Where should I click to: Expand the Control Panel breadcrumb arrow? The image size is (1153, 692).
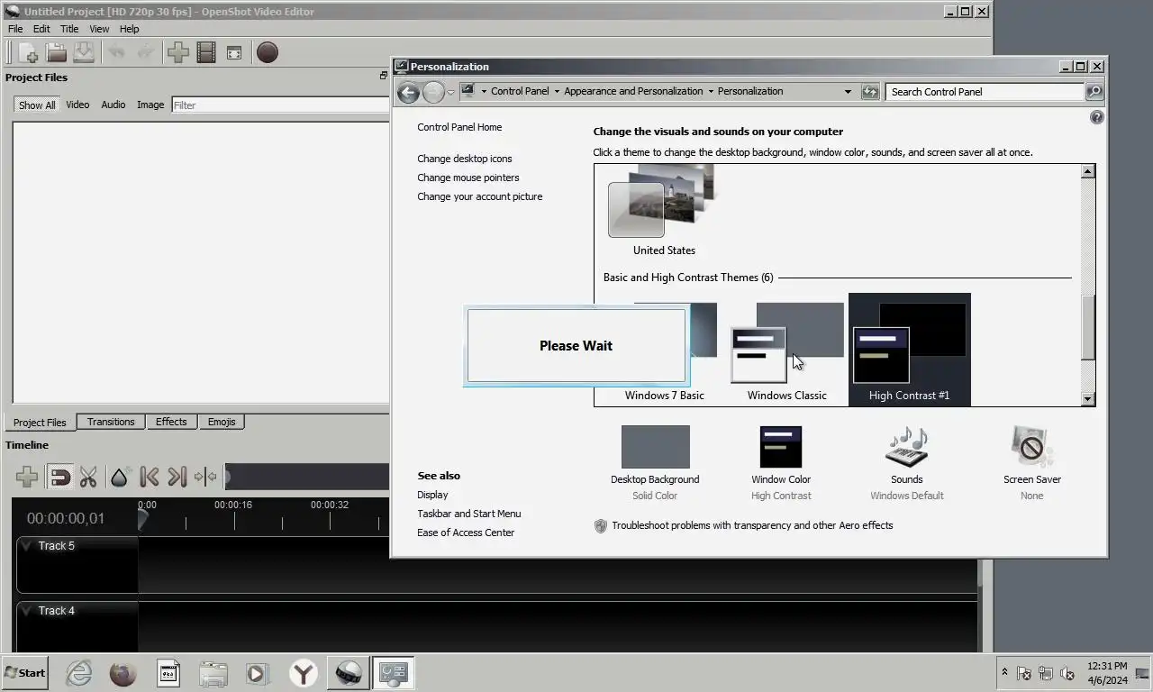tap(557, 91)
